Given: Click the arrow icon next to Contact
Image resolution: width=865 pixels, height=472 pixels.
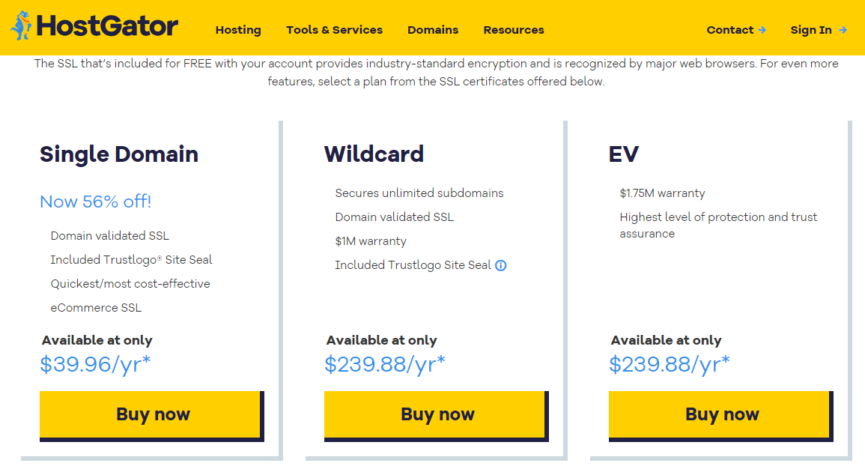Looking at the screenshot, I should 762,30.
